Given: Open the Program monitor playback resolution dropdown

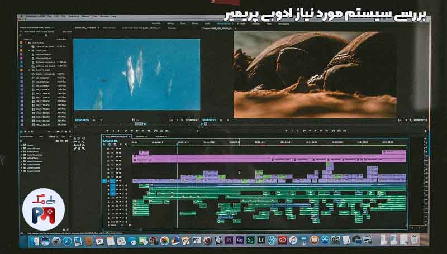Looking at the screenshot, I should tap(401, 121).
